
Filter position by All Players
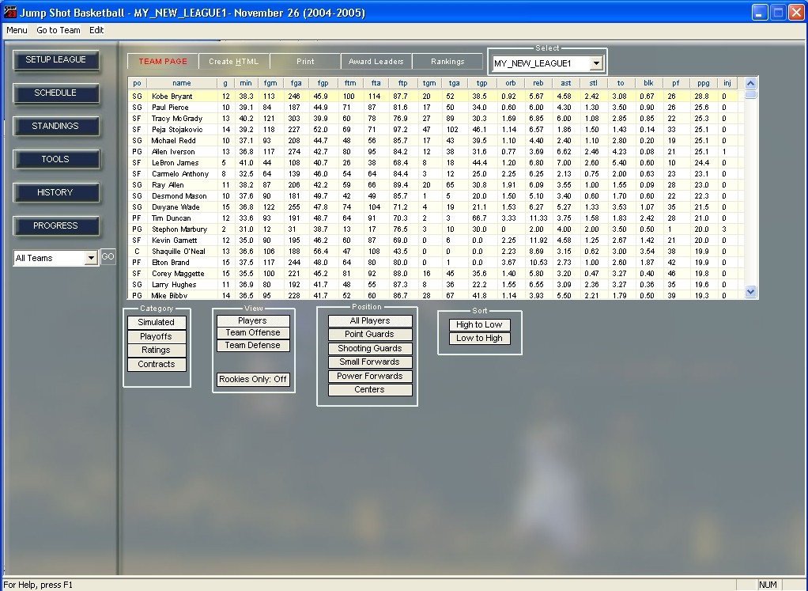[x=370, y=320]
